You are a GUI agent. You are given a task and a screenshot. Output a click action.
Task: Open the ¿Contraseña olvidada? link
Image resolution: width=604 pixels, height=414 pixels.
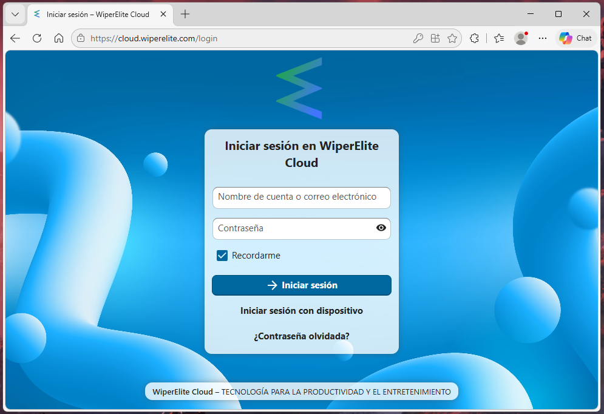(302, 336)
